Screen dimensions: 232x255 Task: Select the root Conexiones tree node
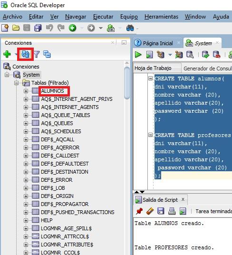pos(26,67)
